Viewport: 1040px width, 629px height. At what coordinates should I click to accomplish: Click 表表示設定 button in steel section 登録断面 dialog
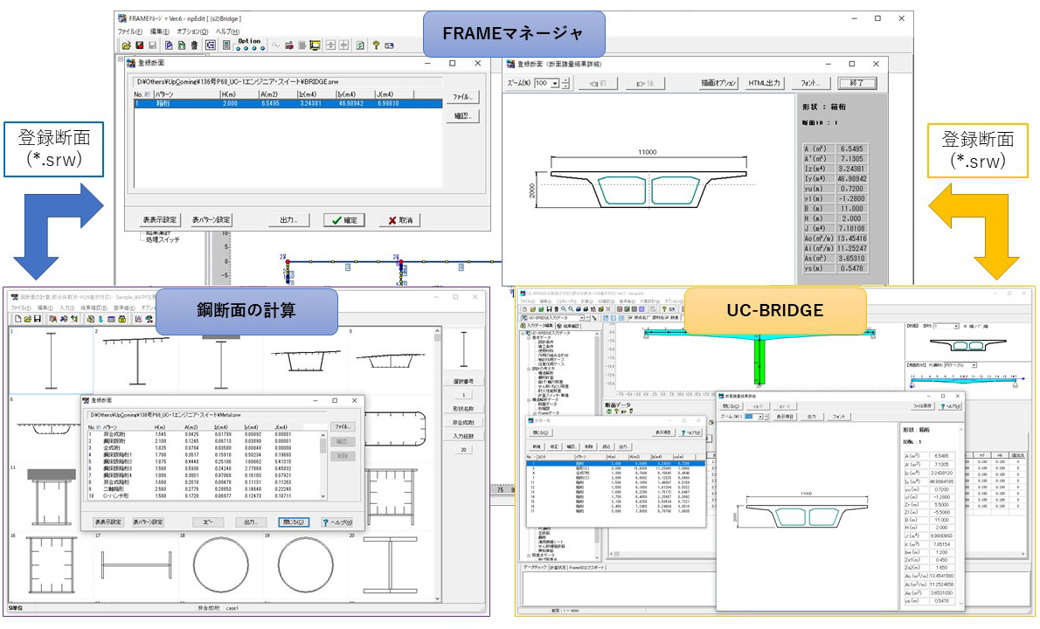pyautogui.click(x=108, y=522)
